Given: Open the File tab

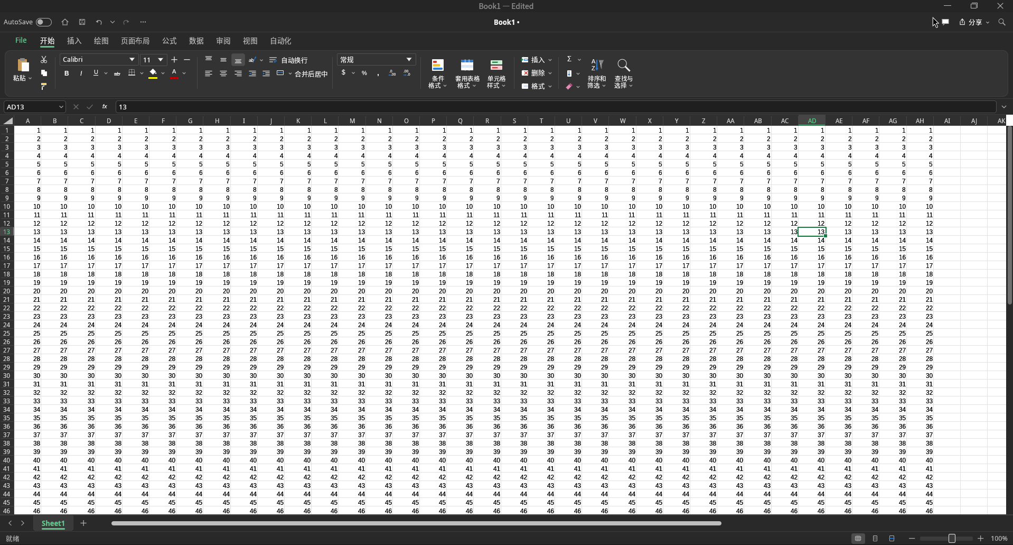Looking at the screenshot, I should point(21,40).
